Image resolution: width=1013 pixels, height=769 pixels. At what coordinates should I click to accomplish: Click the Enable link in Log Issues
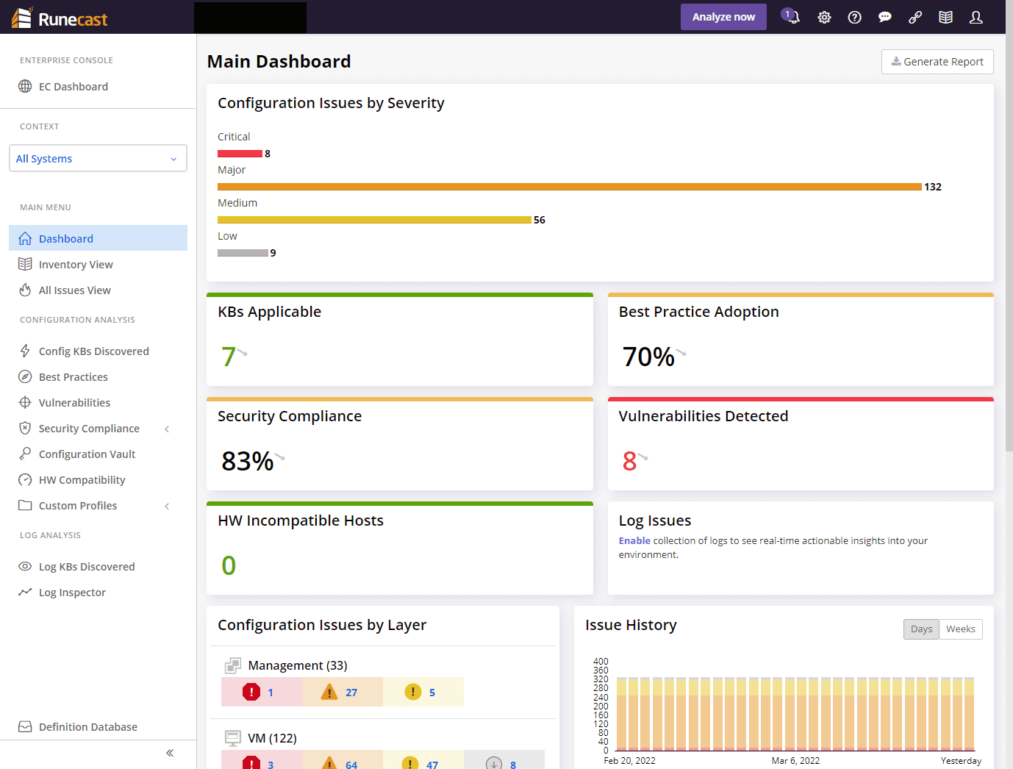pyautogui.click(x=634, y=540)
